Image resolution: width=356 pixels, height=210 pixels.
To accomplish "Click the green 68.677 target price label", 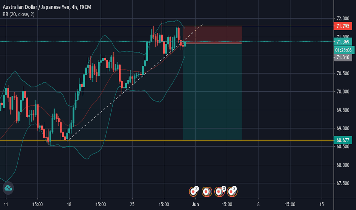I will coord(343,140).
